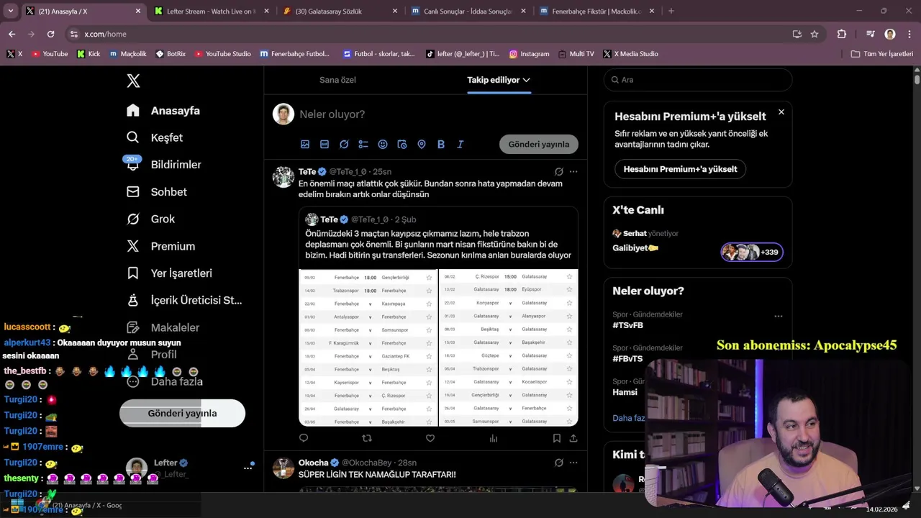Click the sidebar Gönderi yayınla button
The height and width of the screenshot is (518, 921).
(x=182, y=414)
